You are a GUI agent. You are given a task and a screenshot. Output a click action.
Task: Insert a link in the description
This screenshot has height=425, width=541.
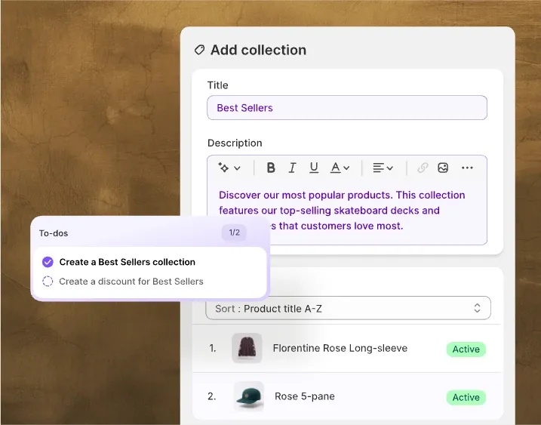[423, 168]
